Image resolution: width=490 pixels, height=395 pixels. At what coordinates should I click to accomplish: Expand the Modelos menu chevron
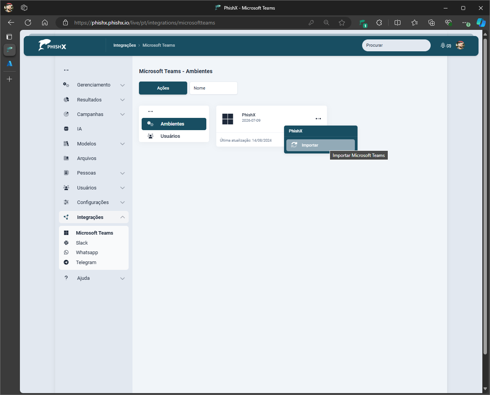[122, 144]
